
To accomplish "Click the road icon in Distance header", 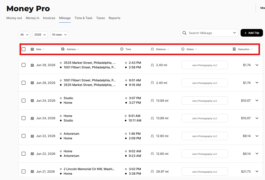I will tap(152, 49).
